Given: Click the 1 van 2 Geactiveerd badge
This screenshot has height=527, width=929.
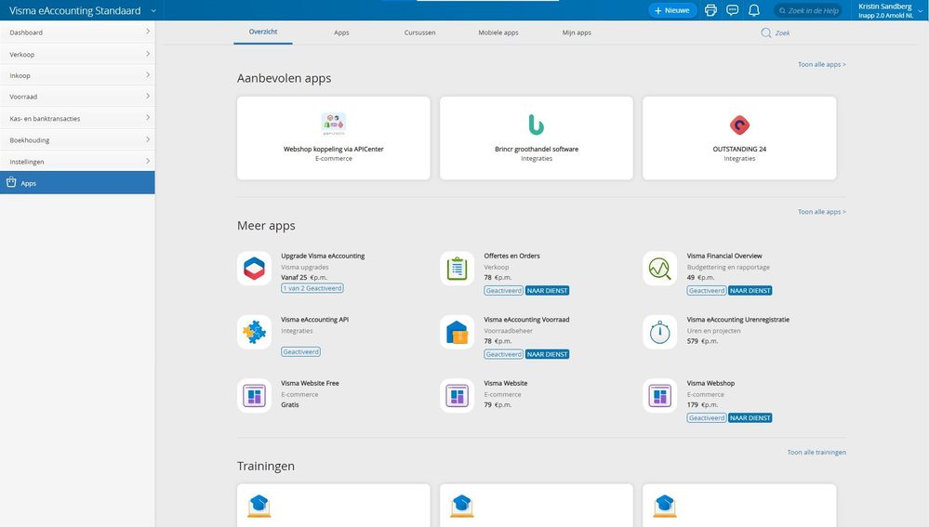Looking at the screenshot, I should click(x=312, y=288).
